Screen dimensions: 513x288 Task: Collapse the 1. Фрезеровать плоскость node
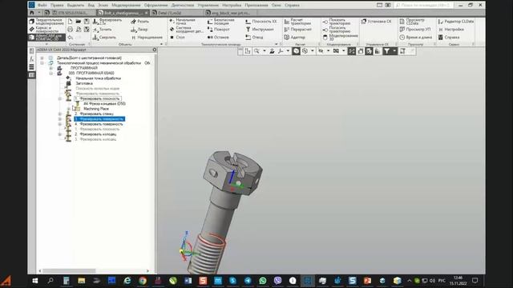pos(60,98)
